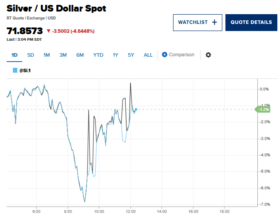Click the green -1.2% price marker
Viewport: 280px width, 218px height.
[x=264, y=109]
